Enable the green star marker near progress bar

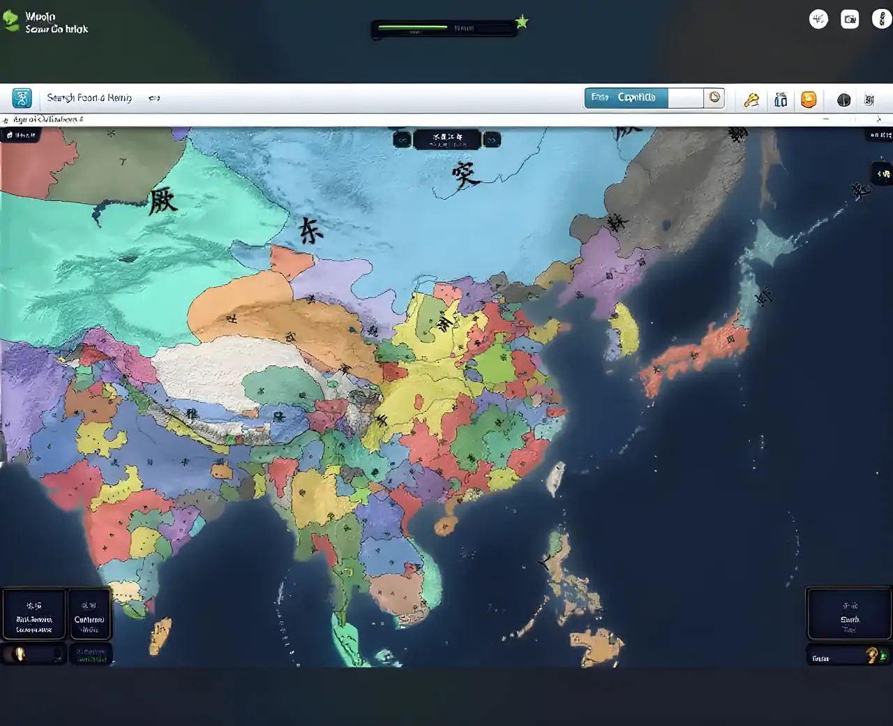coord(521,22)
